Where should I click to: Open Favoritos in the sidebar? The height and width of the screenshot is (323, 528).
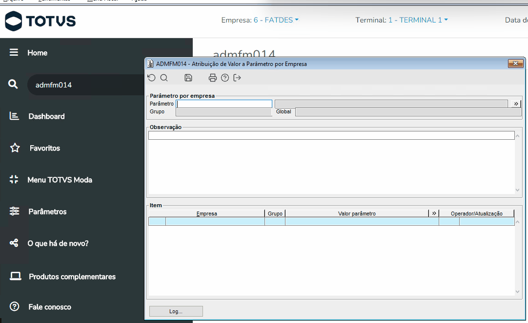pos(45,148)
